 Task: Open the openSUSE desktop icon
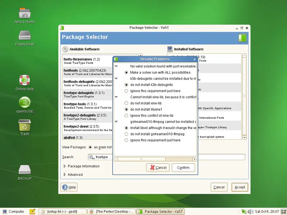coord(25,102)
